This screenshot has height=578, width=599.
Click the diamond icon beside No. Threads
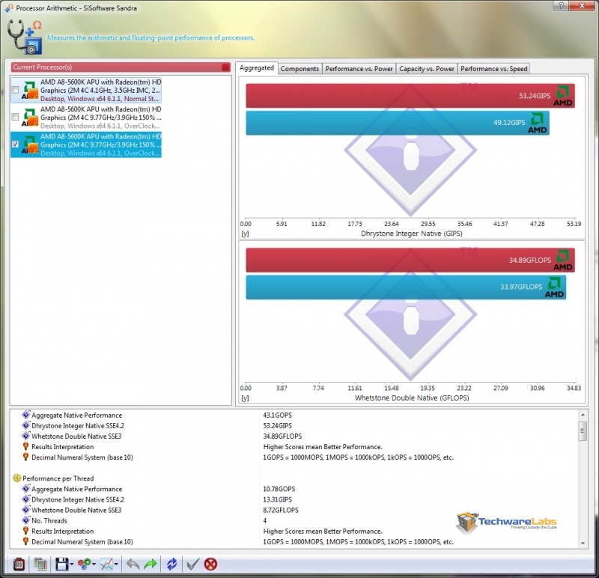coord(26,520)
